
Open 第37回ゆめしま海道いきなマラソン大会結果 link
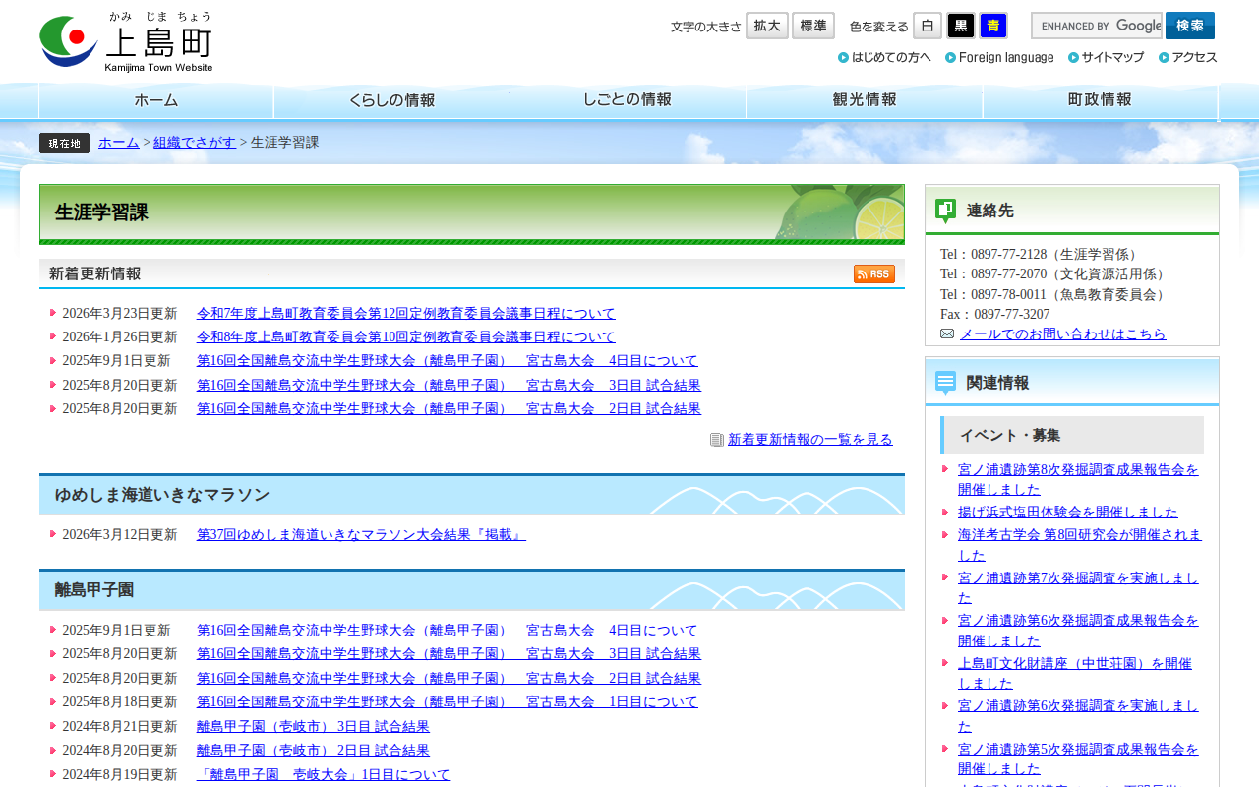[361, 535]
